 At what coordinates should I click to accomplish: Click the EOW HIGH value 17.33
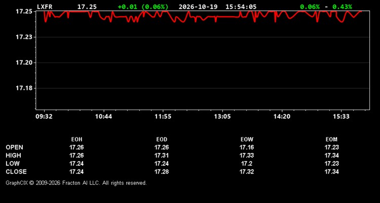247,155
